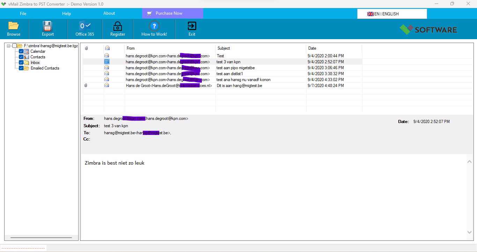
Task: Click the email body text 'Zimbra is best niet zo leuk'
Action: 115,163
